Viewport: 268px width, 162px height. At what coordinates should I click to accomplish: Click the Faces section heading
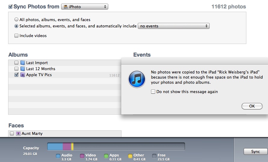coord(16,126)
